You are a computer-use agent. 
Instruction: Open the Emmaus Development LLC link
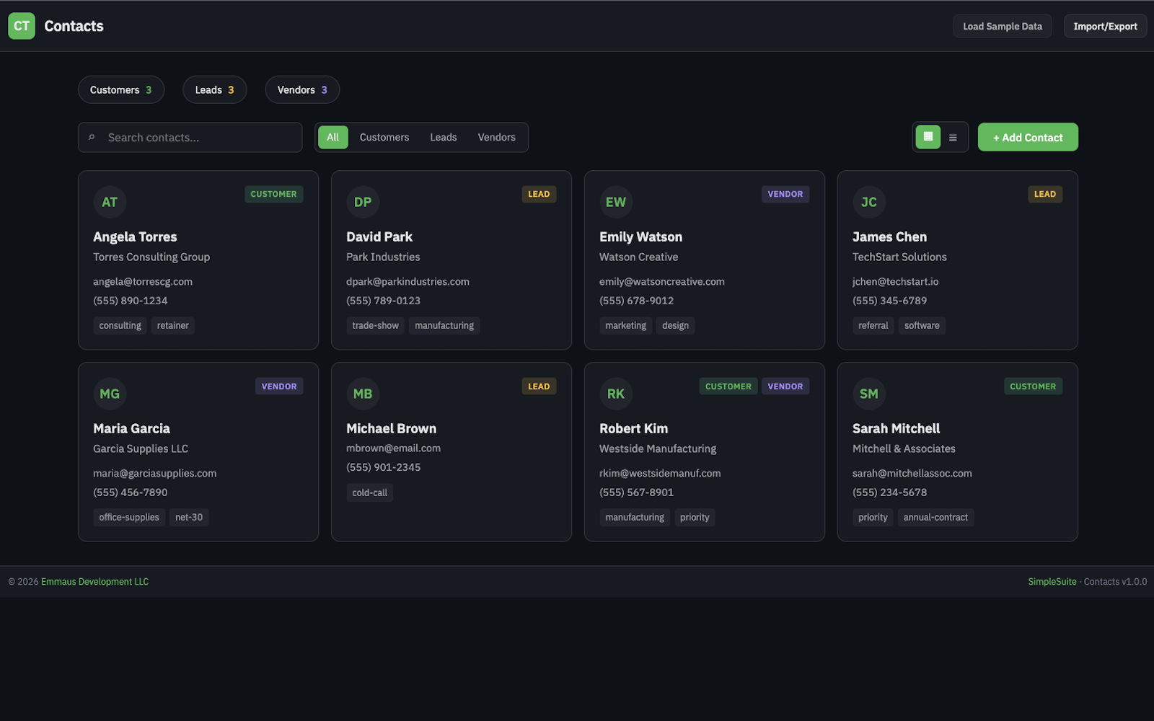point(94,581)
